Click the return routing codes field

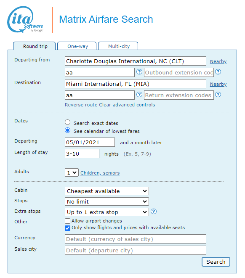click(99, 95)
